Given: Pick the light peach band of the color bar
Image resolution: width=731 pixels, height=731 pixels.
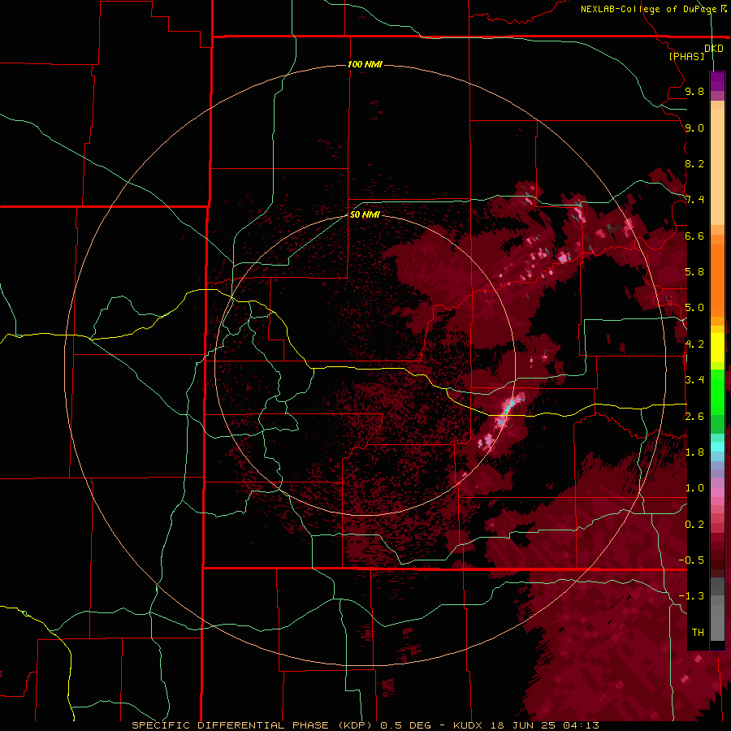Looking at the screenshot, I should click(717, 167).
